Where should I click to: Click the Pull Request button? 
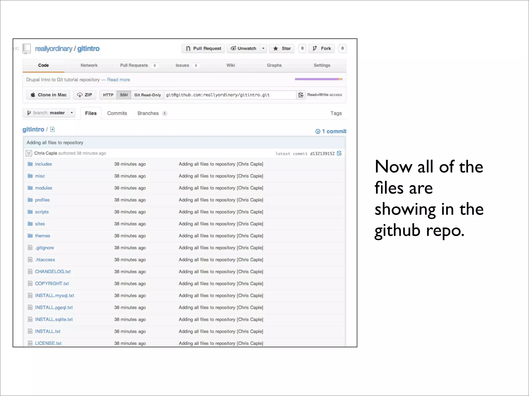(203, 48)
